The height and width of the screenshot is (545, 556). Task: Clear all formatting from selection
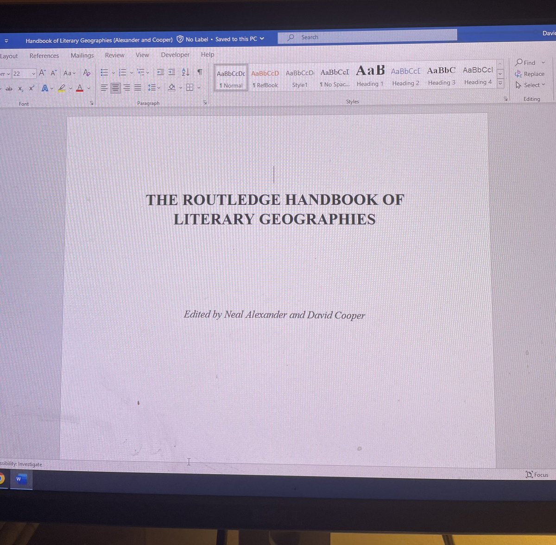coord(87,73)
